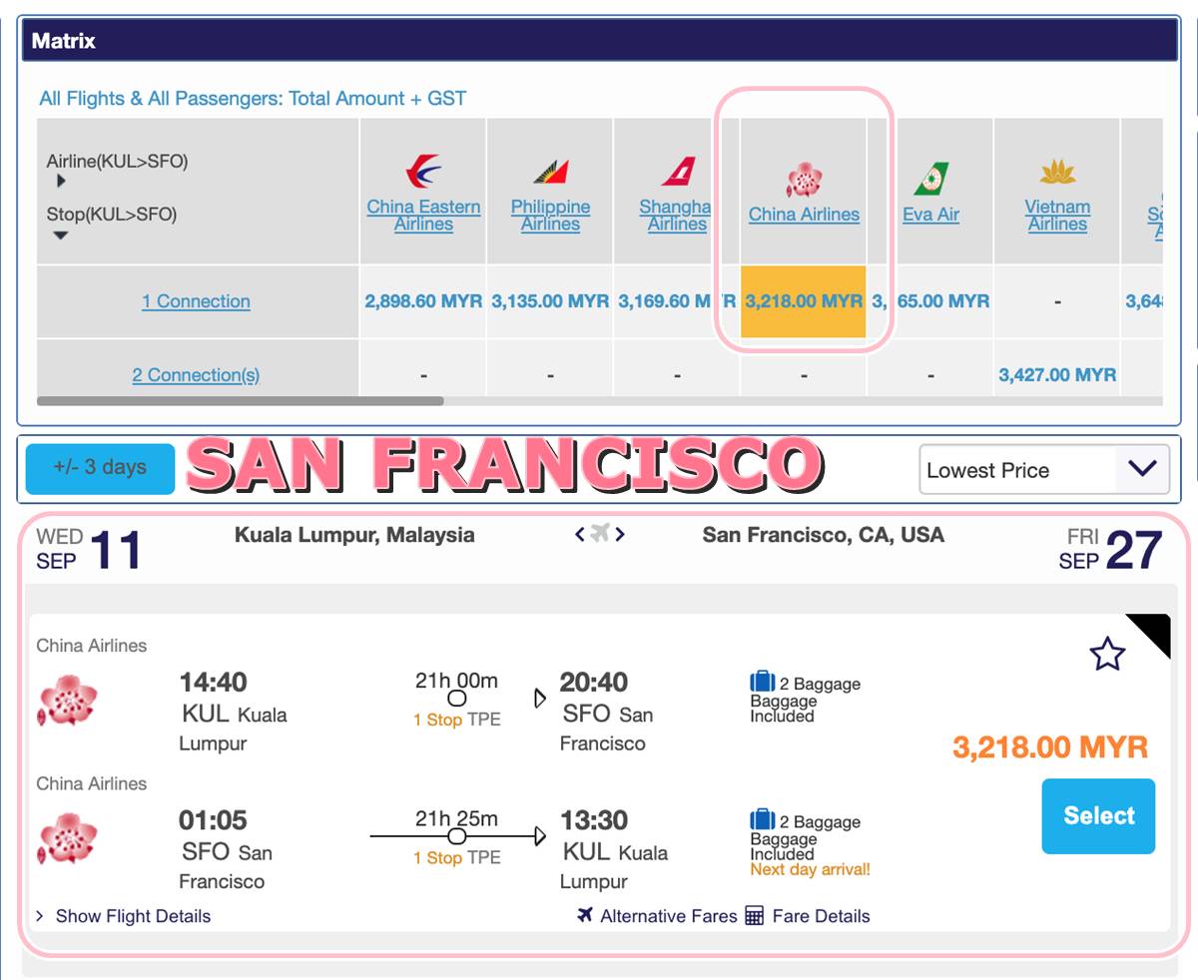This screenshot has width=1198, height=980.
Task: Select the 3,427.00 MYR Vietnam Airlines fare
Action: [x=1057, y=375]
